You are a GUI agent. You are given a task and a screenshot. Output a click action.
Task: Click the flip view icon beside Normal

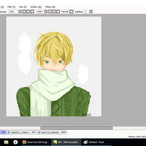coord(71,12)
